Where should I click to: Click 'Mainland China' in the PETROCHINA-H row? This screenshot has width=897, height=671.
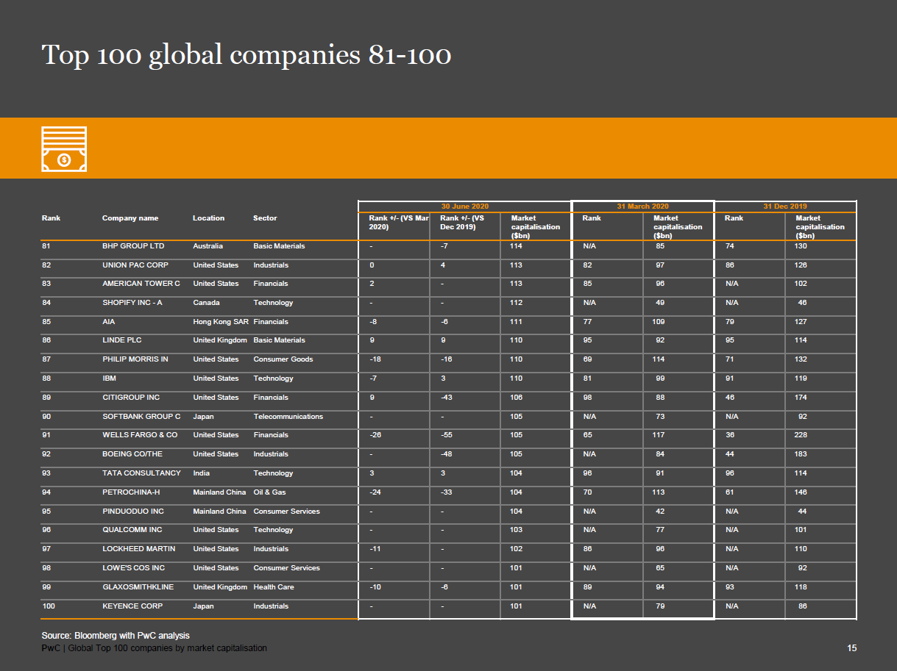tap(219, 492)
